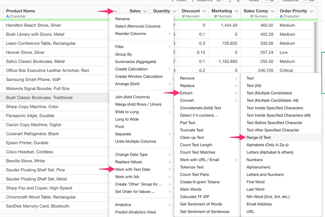Click the settings gear icon in the top toolbar
325x217 pixels.
pos(218,2)
